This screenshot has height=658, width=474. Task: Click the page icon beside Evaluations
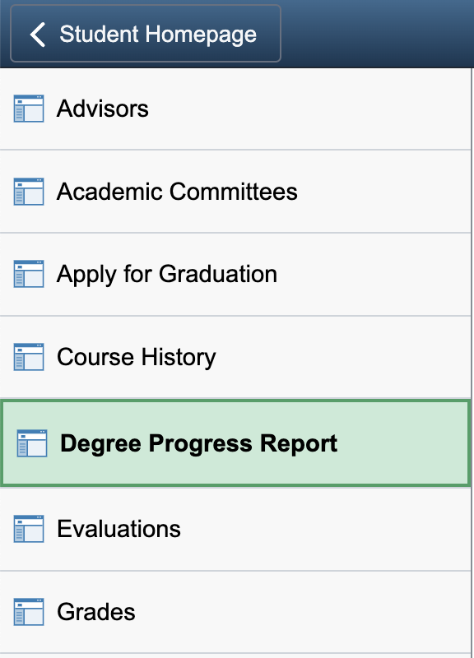click(x=29, y=529)
